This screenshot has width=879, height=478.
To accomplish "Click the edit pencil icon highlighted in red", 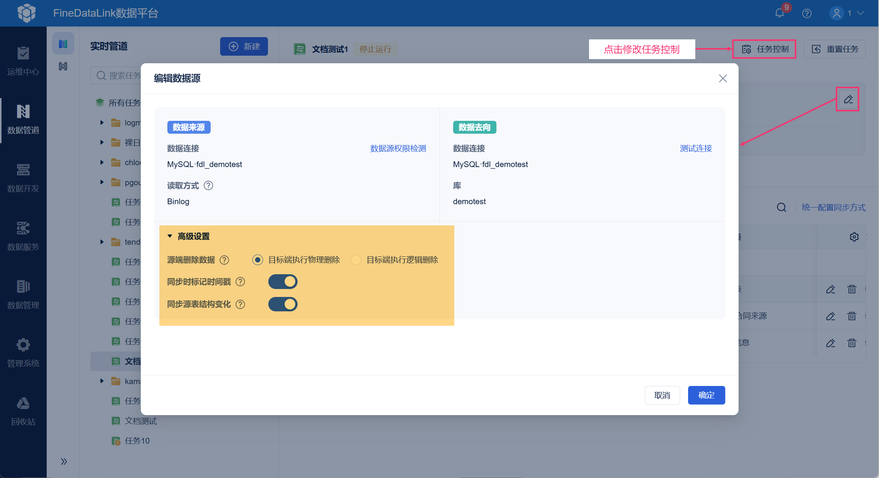I will point(848,100).
